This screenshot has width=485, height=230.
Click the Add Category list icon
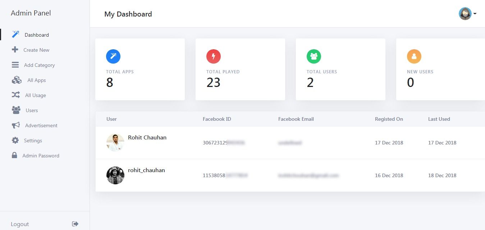click(15, 65)
